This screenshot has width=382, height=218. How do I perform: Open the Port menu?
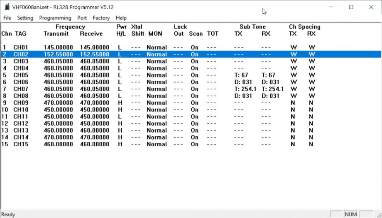(82, 18)
